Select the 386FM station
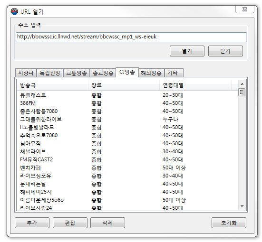The width and height of the screenshot is (262, 242). click(x=127, y=103)
